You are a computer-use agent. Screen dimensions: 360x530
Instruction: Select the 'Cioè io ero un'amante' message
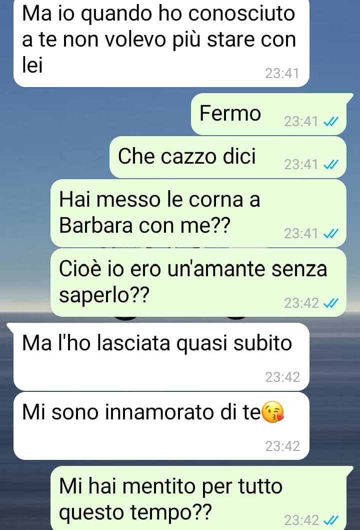point(198,283)
